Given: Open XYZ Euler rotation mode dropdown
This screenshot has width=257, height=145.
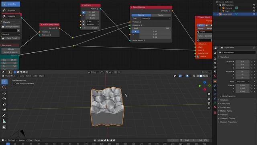Looking at the screenshot, I should coord(243,81).
